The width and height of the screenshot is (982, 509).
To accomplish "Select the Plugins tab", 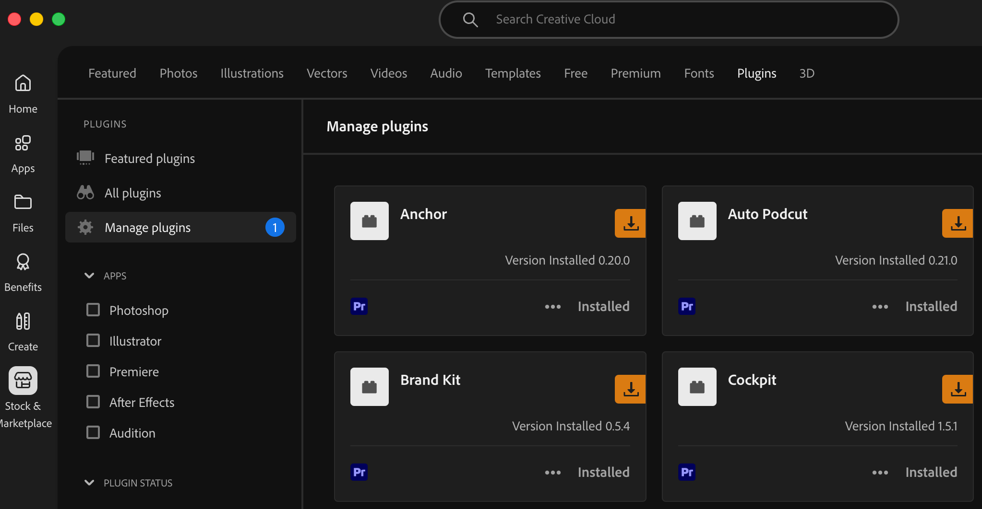I will [x=757, y=73].
